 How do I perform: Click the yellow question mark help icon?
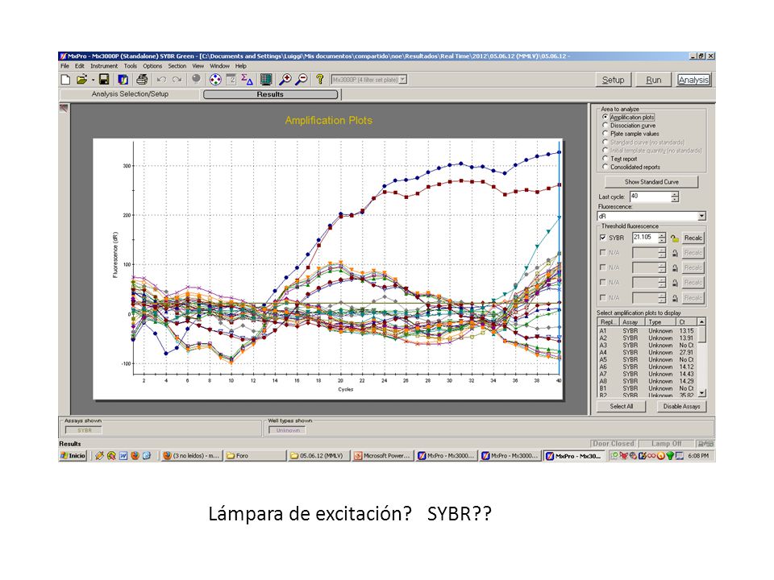point(320,80)
